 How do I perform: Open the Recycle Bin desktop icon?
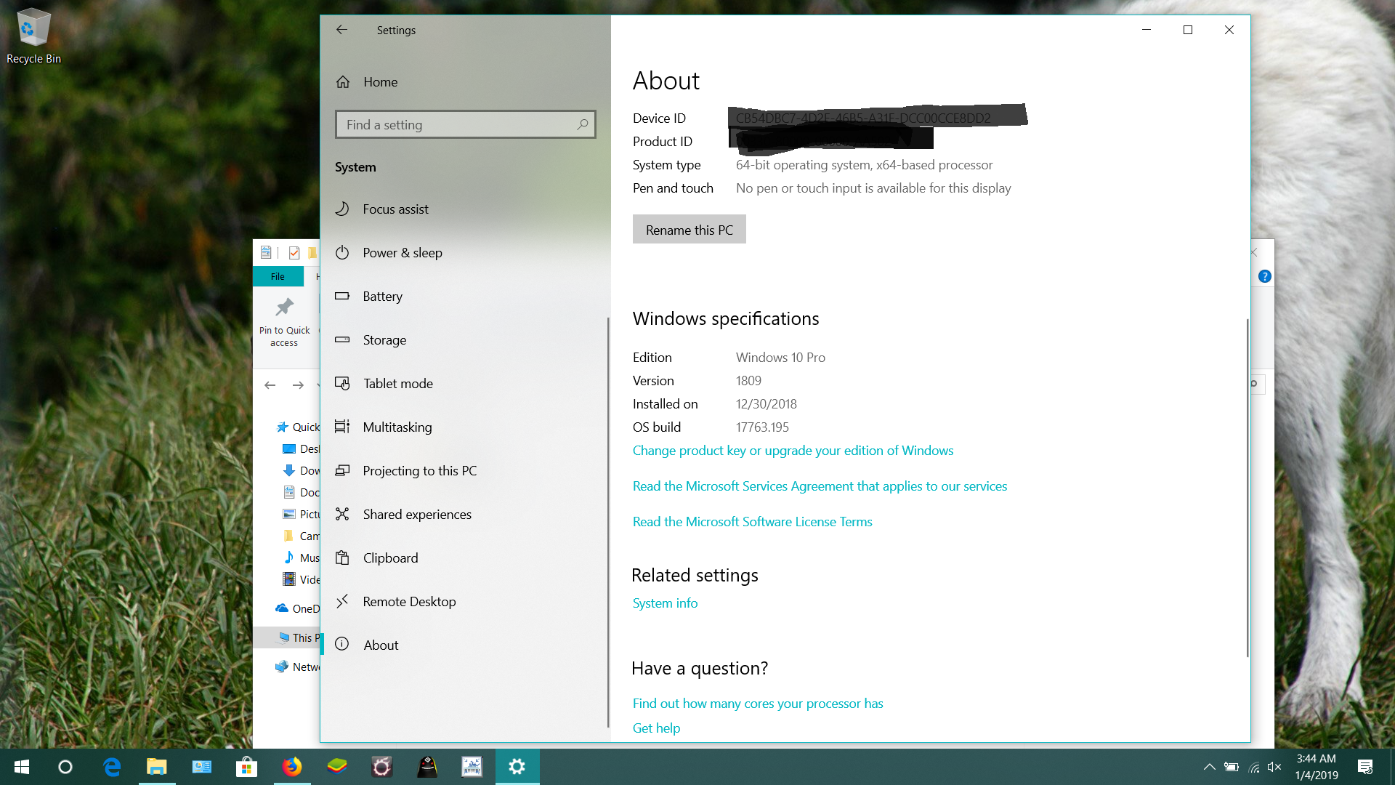click(33, 36)
